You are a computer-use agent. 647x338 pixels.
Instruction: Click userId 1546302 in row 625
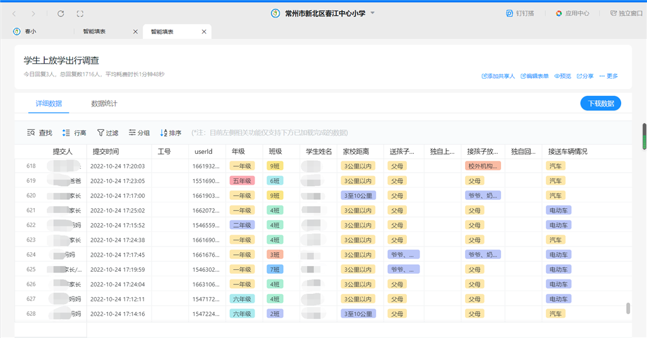click(x=206, y=269)
